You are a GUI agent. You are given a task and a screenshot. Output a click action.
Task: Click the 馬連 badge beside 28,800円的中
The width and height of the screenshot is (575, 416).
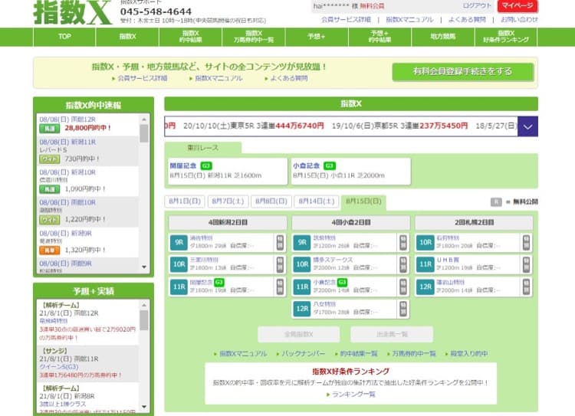50,128
